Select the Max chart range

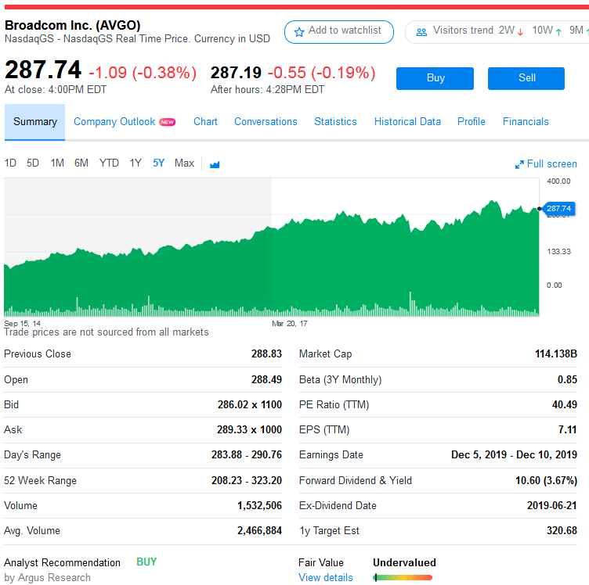click(x=184, y=163)
